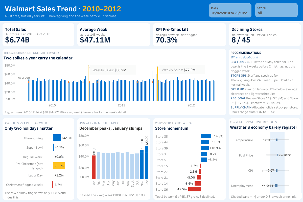Select the Store 36 -17.5% bar
Viewport: 303px width, 202px height.
195,189
